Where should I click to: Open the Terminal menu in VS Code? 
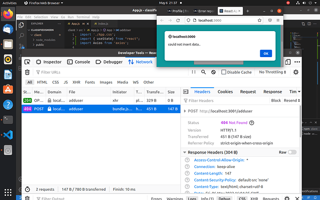(83, 17)
